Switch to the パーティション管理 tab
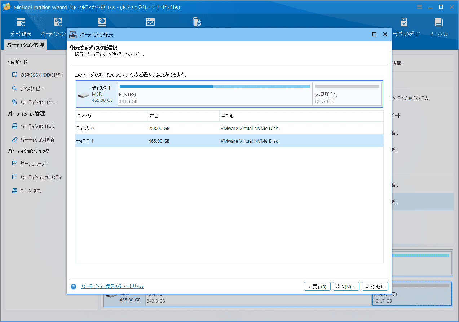The image size is (459, 322). (x=25, y=45)
